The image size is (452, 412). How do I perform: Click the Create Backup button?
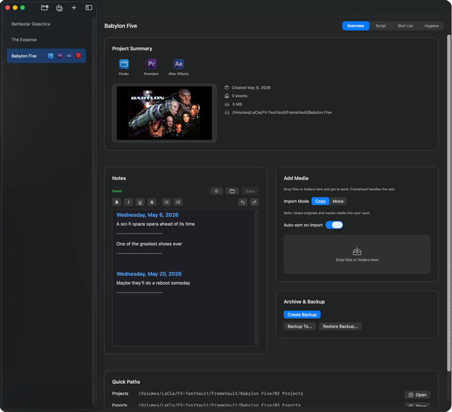pos(302,314)
